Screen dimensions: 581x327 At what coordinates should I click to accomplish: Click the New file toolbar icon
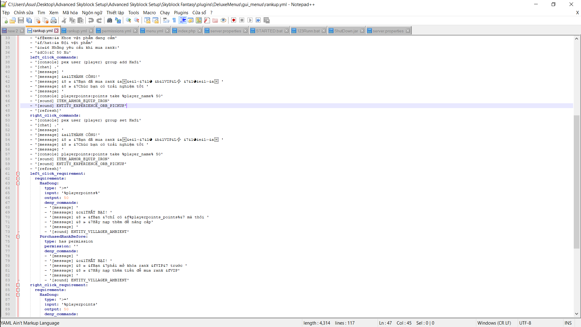click(5, 20)
